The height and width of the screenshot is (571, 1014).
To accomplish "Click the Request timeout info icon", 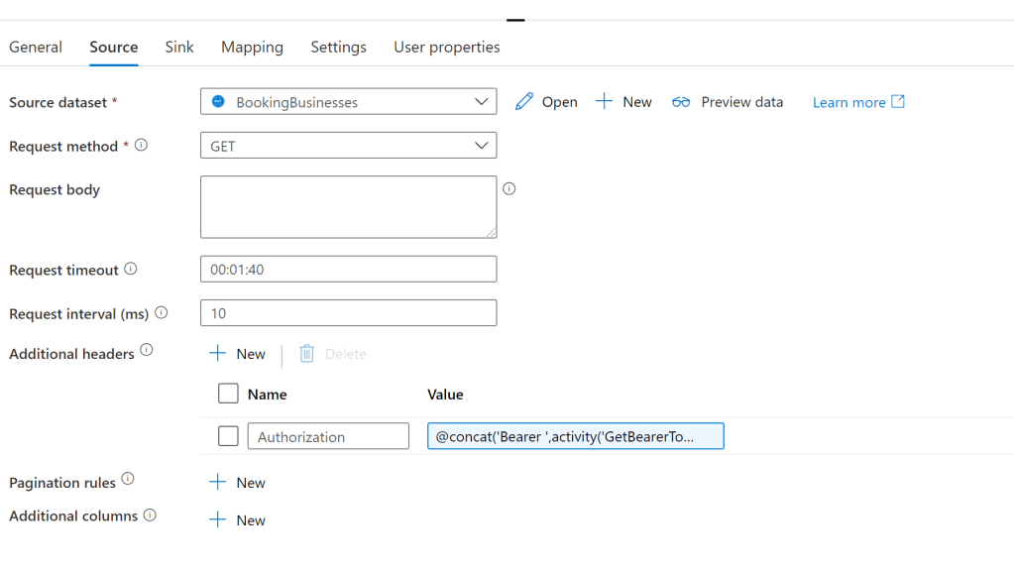I will point(131,269).
